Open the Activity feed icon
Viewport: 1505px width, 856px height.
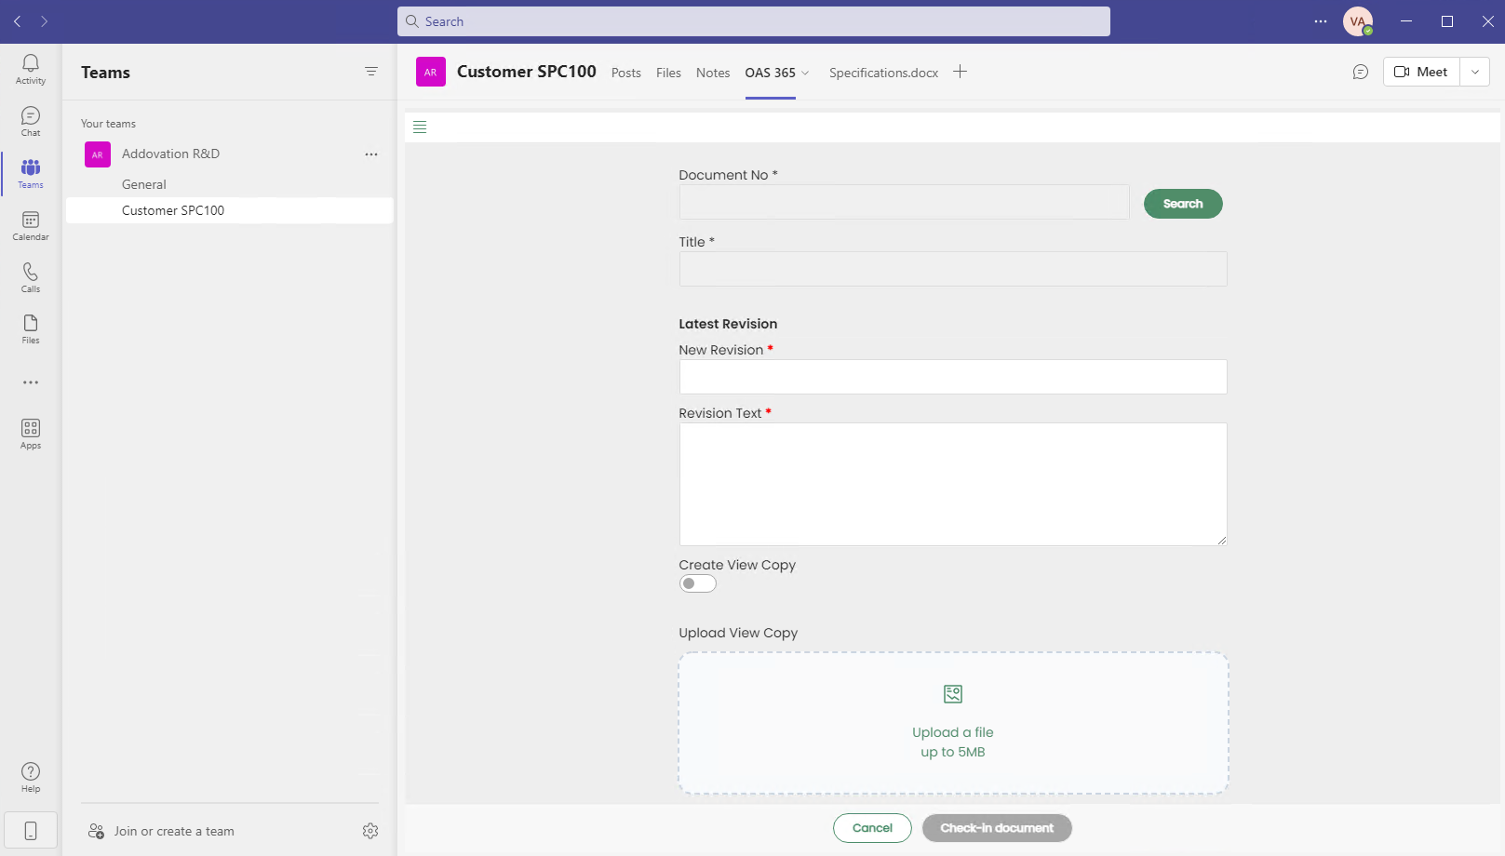(31, 69)
